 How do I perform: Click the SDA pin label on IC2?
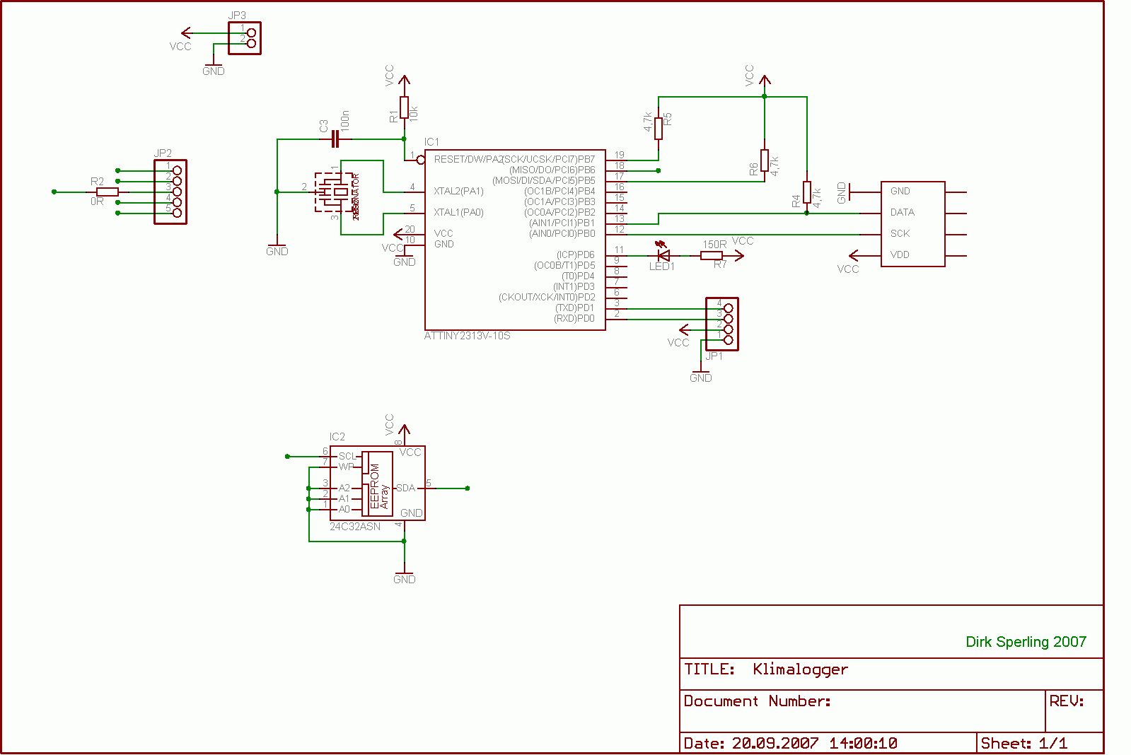click(405, 488)
